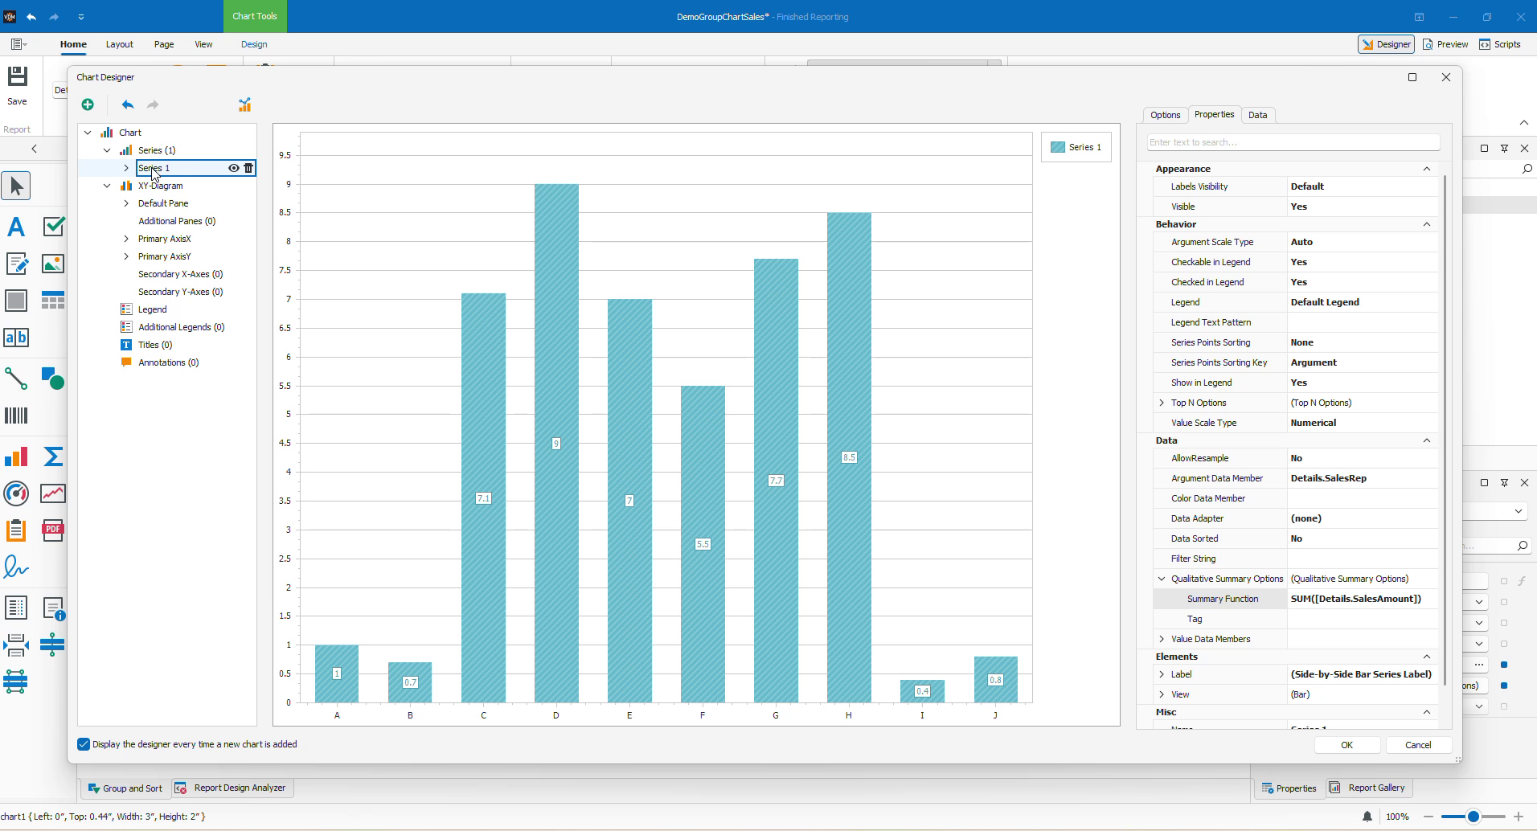This screenshot has width=1537, height=831.
Task: Click the Save icon in the ribbon
Action: pos(17,77)
